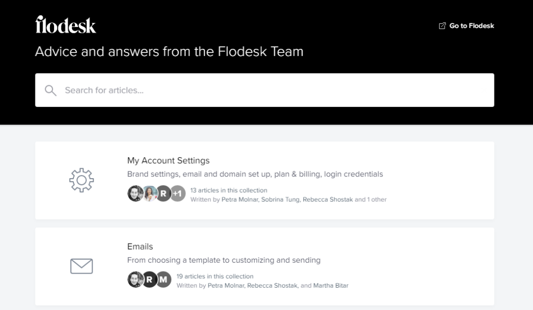Open the Go to Flodesk link
This screenshot has height=310, width=533.
(x=472, y=26)
